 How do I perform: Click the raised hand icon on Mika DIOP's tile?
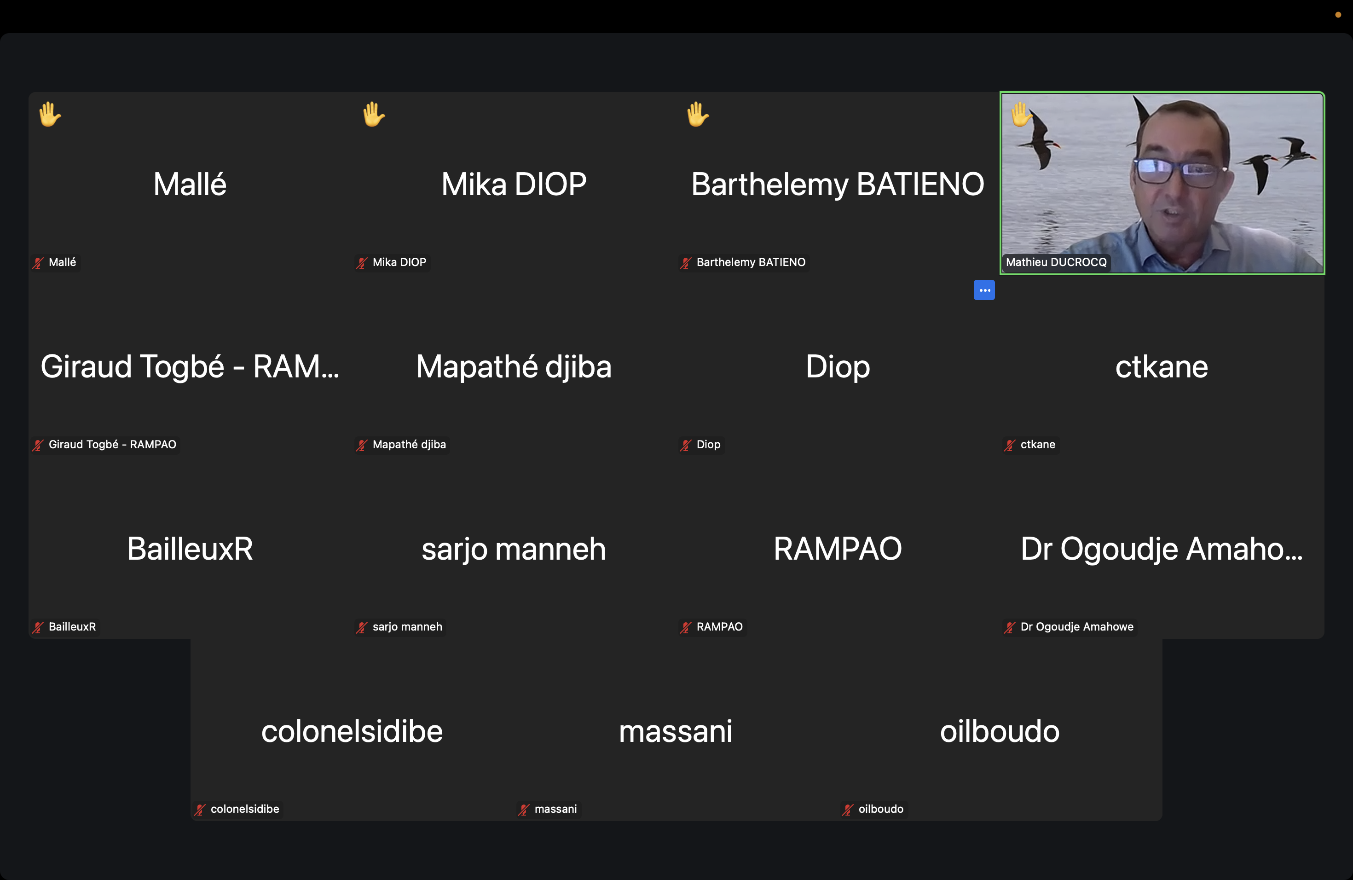point(374,114)
